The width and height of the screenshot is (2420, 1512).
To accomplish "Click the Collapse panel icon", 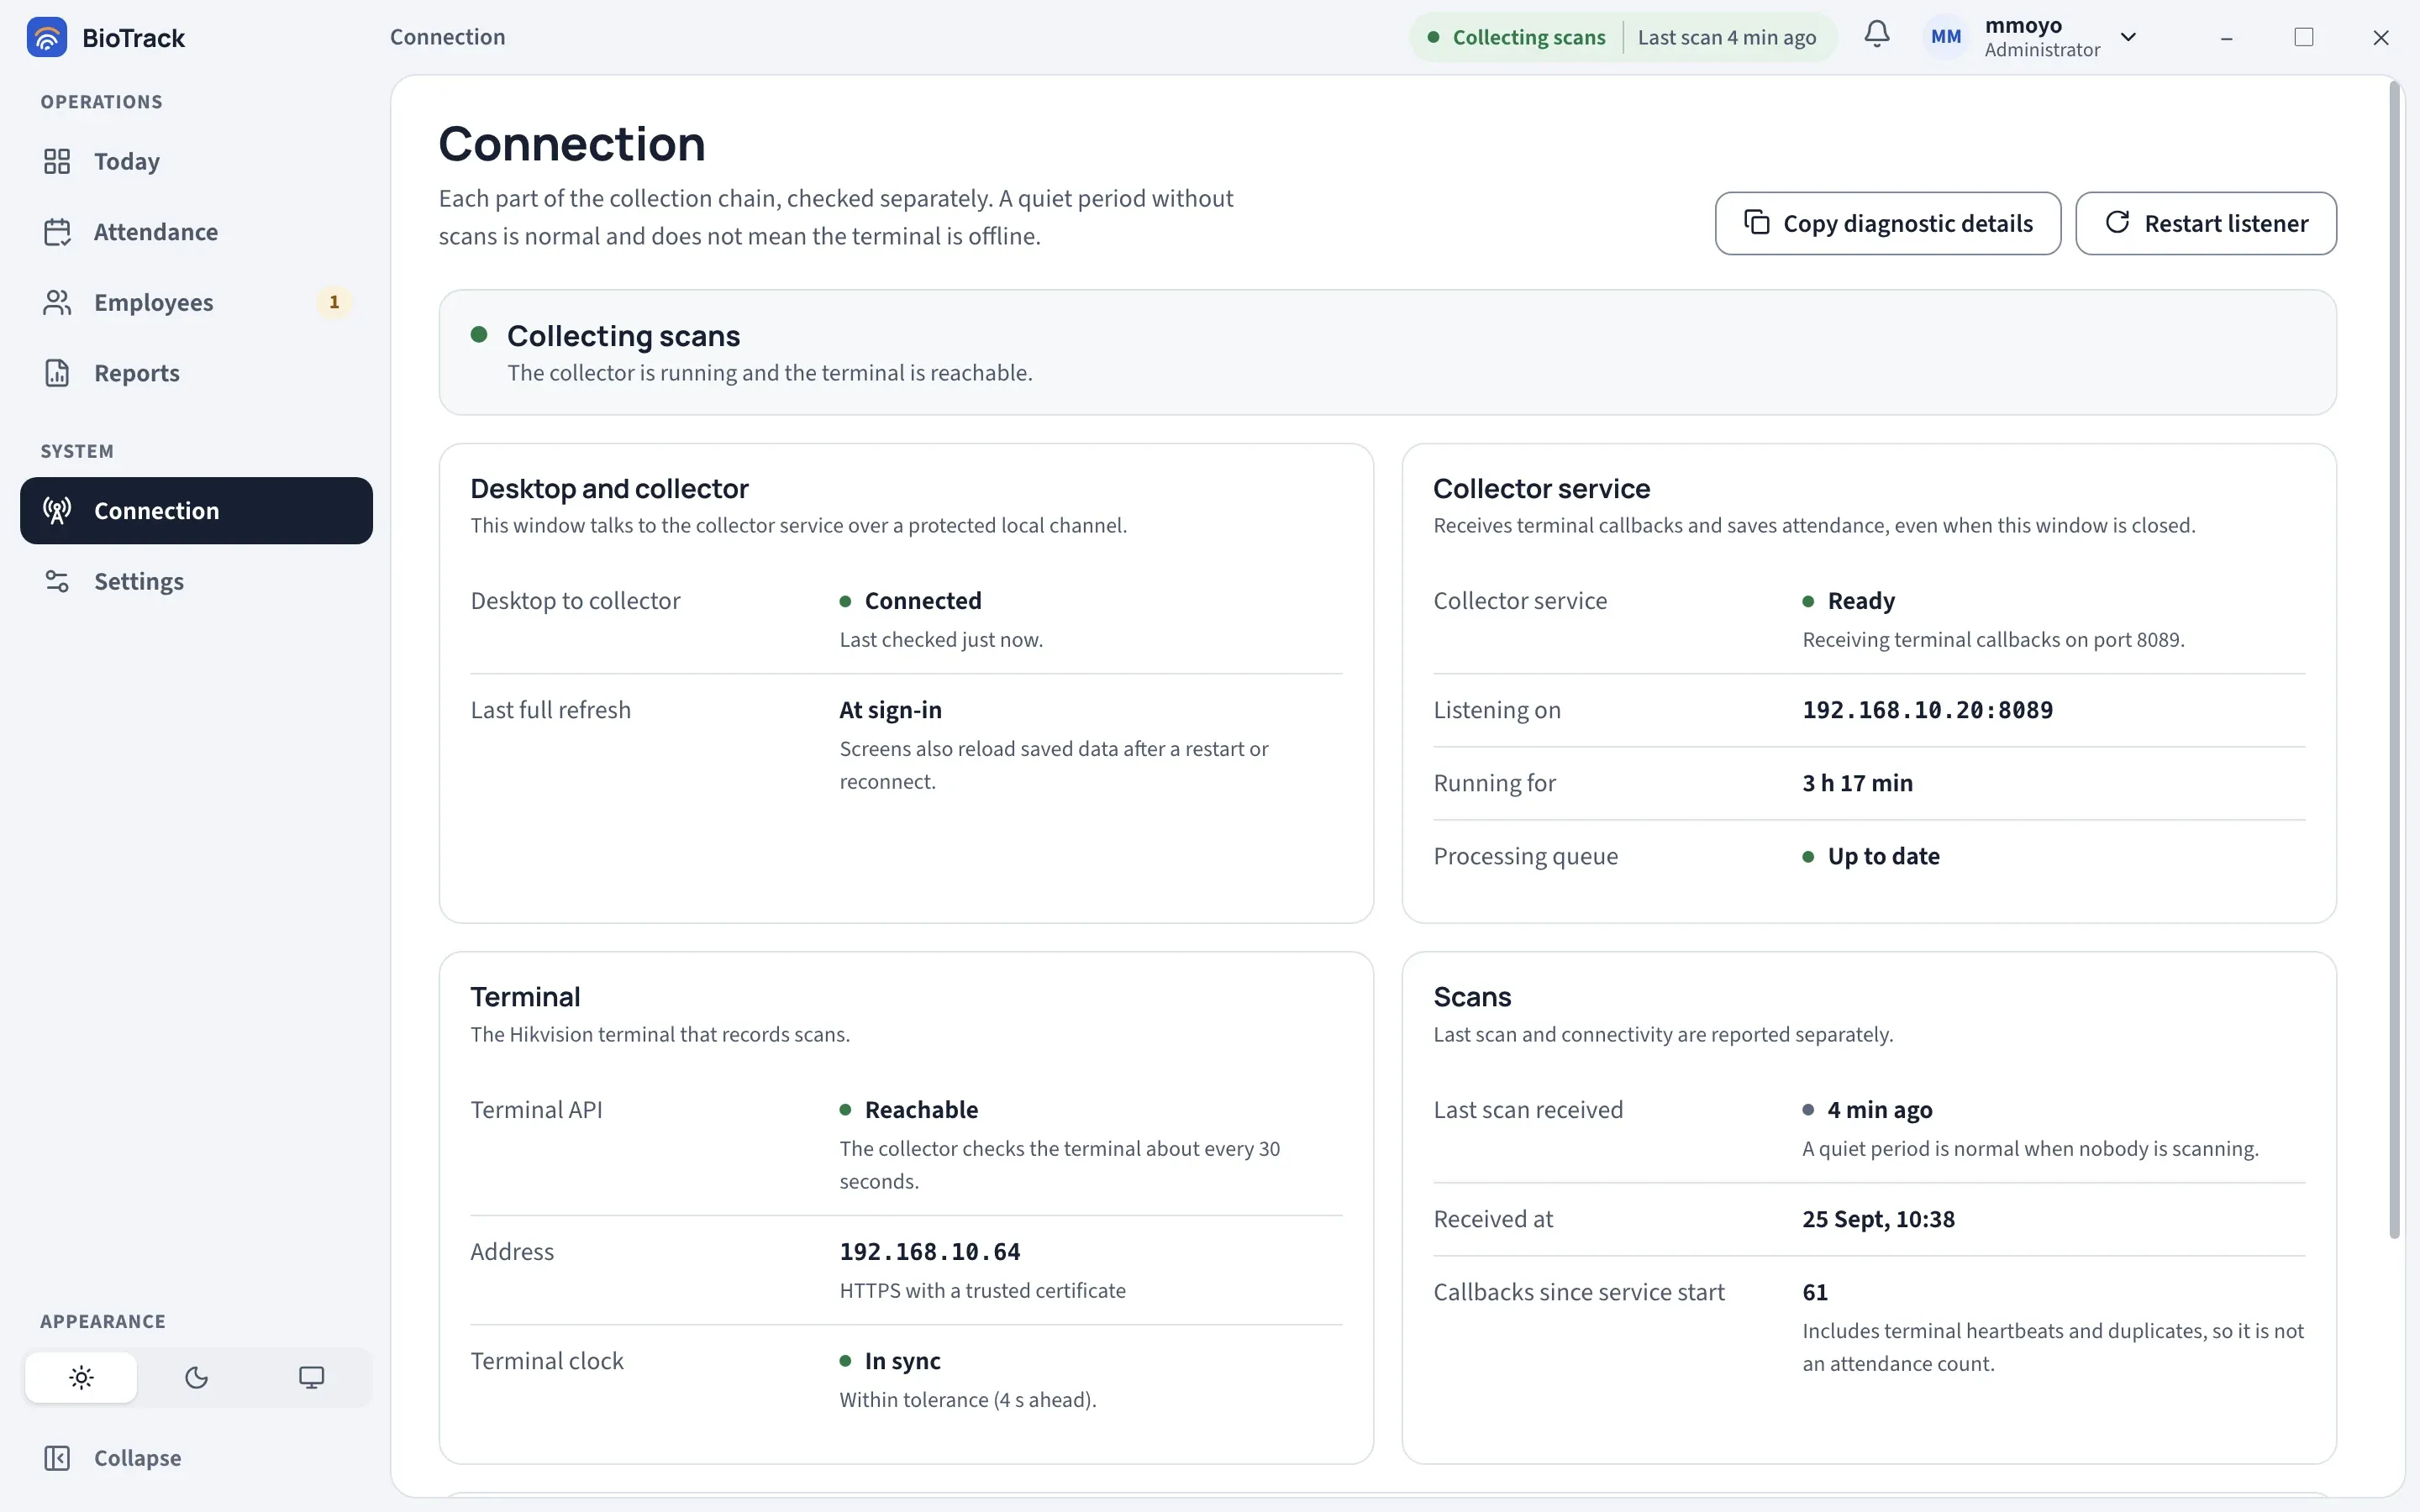I will point(57,1458).
